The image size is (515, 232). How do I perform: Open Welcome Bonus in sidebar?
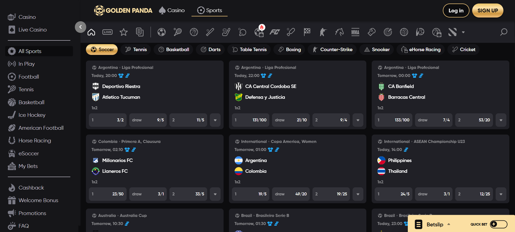(x=38, y=200)
